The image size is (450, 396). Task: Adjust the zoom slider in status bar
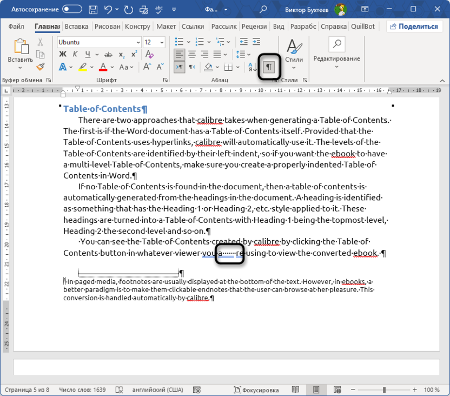pyautogui.click(x=385, y=390)
